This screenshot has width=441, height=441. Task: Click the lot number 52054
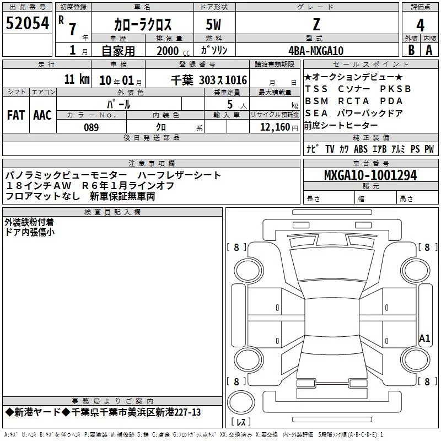pos(27,23)
